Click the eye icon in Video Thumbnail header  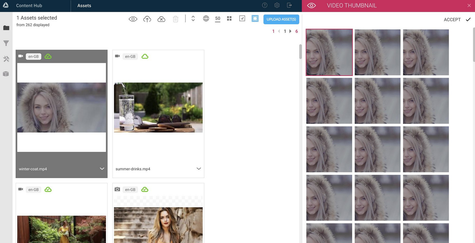[312, 6]
